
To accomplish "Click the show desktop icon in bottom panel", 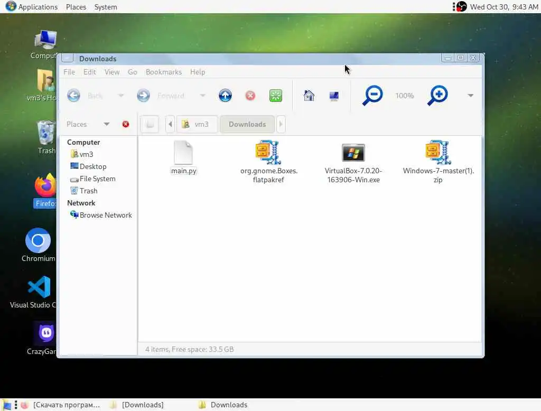I will click(x=6, y=405).
